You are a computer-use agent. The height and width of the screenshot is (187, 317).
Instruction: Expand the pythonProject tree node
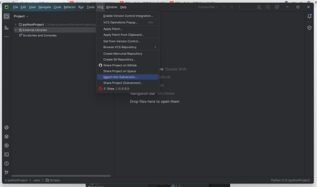(x=16, y=25)
